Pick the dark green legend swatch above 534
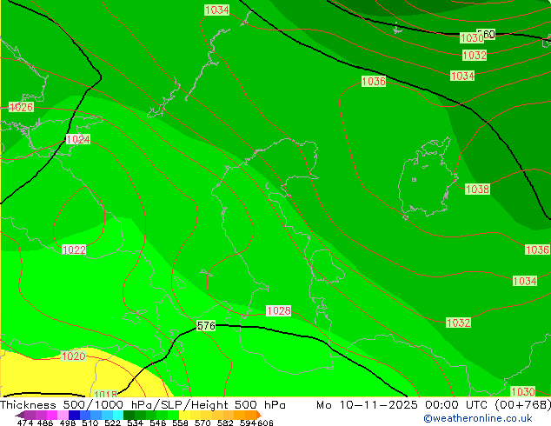This screenshot has width=551, height=426. click(x=129, y=415)
